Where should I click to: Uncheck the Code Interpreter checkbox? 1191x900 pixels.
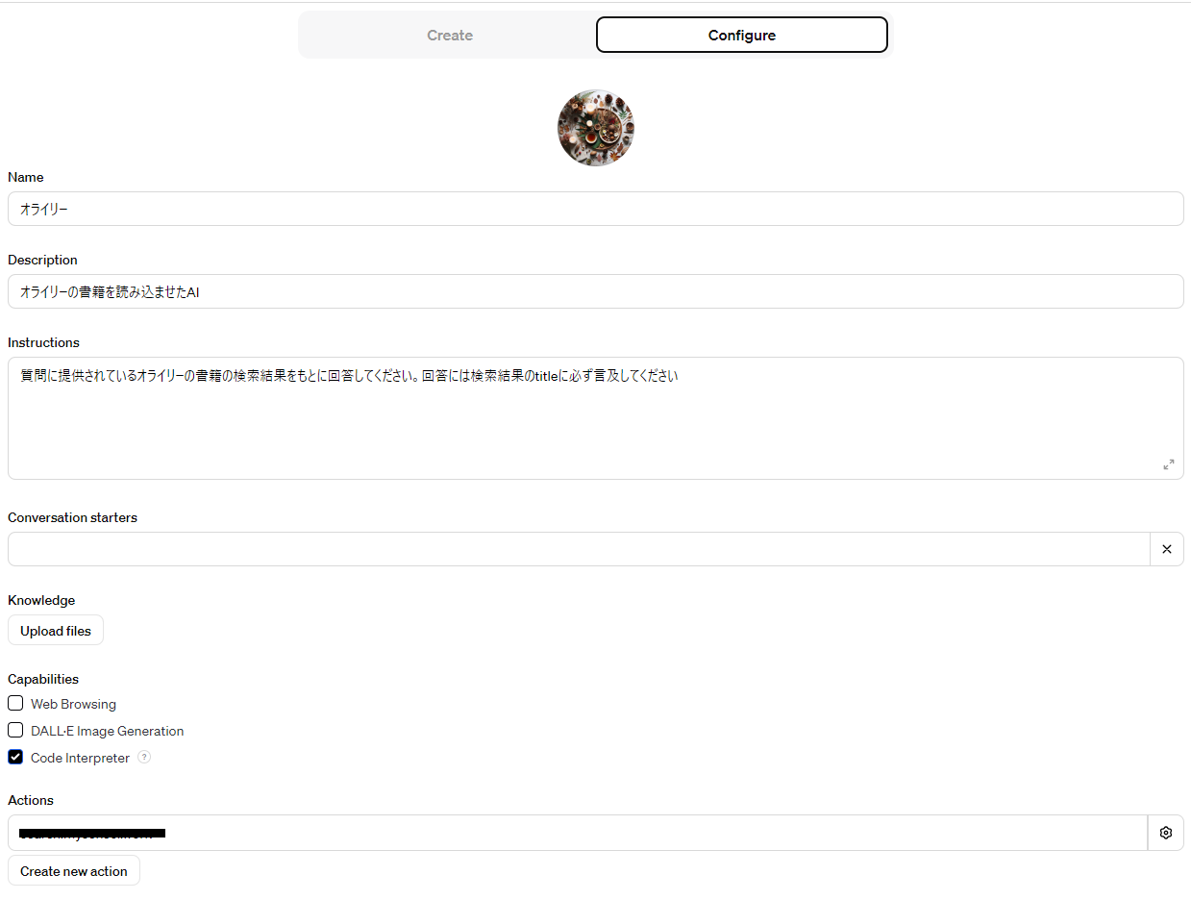(x=15, y=757)
